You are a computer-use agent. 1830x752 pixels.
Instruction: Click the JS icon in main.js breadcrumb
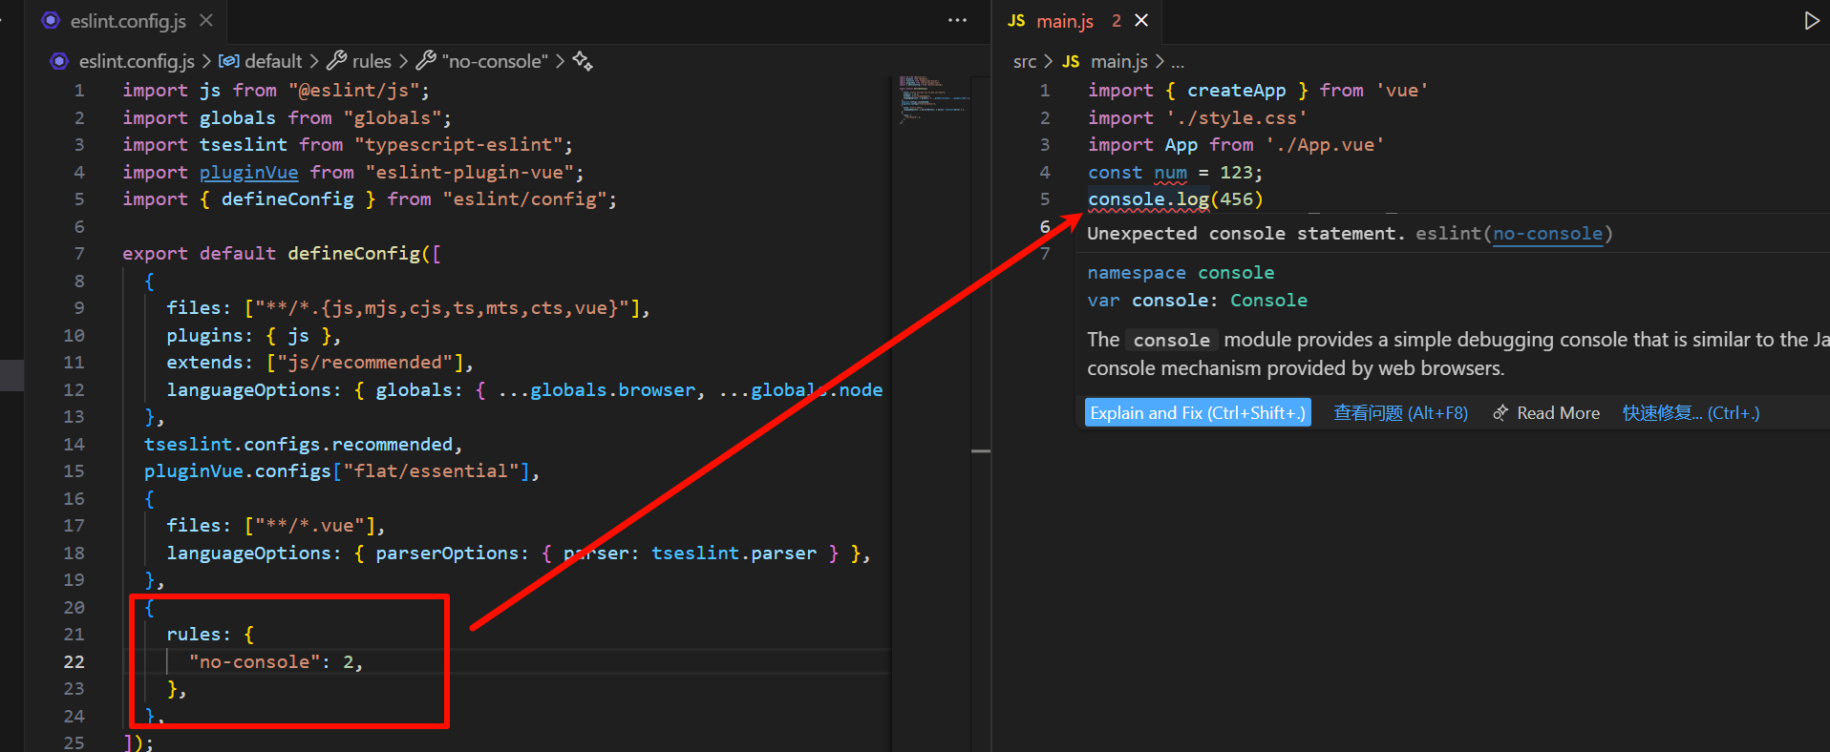[1071, 61]
